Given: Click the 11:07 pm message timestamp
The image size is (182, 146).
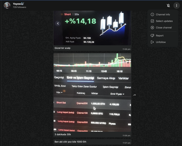Looking at the screenshot, I should pyautogui.click(x=126, y=143).
